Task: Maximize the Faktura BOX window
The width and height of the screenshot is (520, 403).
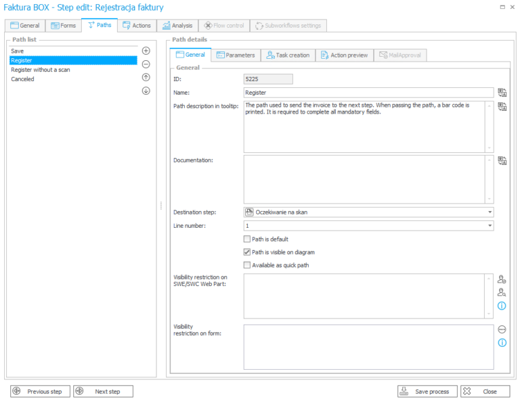Action: [x=502, y=7]
